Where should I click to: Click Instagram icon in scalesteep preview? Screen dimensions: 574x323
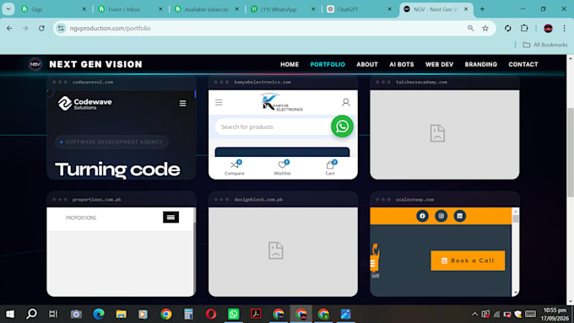point(441,216)
